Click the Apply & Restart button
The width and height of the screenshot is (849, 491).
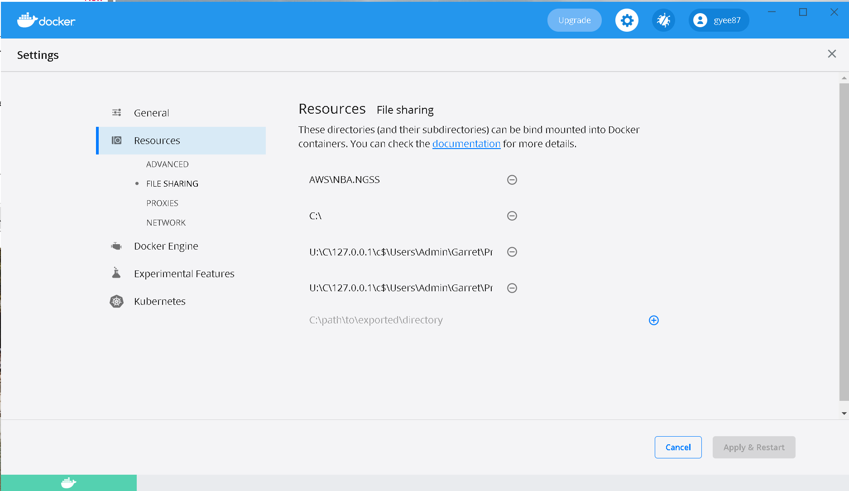(x=753, y=447)
